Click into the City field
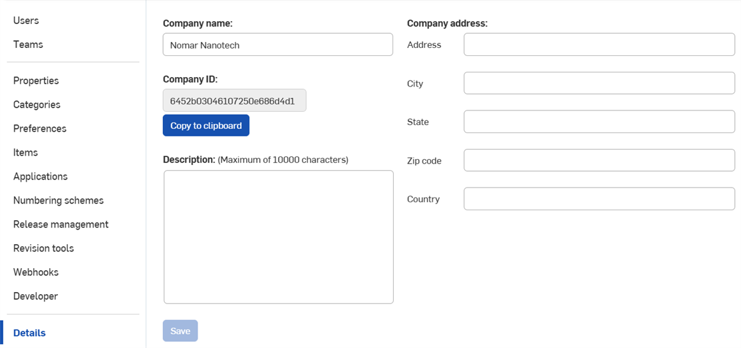The image size is (741, 348). tap(599, 83)
